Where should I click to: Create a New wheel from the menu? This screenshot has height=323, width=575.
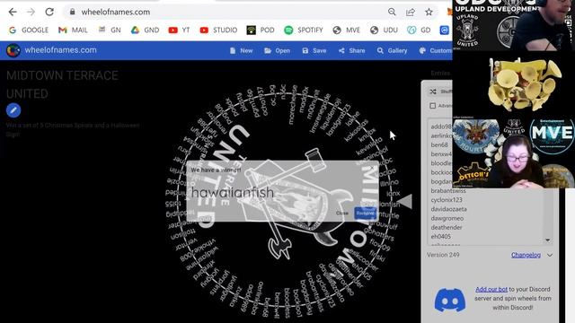(242, 50)
